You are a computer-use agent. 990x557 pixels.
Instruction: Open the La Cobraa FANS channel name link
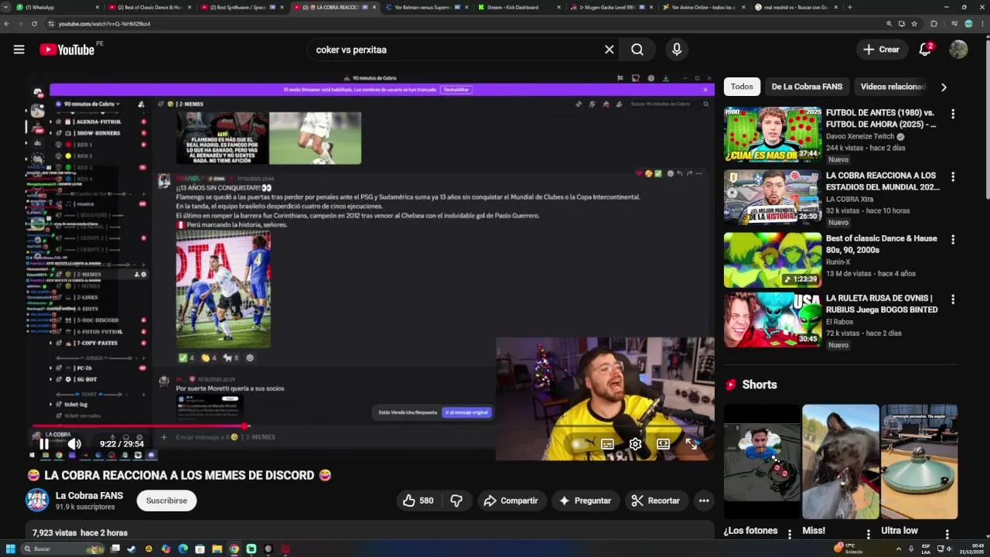click(89, 495)
